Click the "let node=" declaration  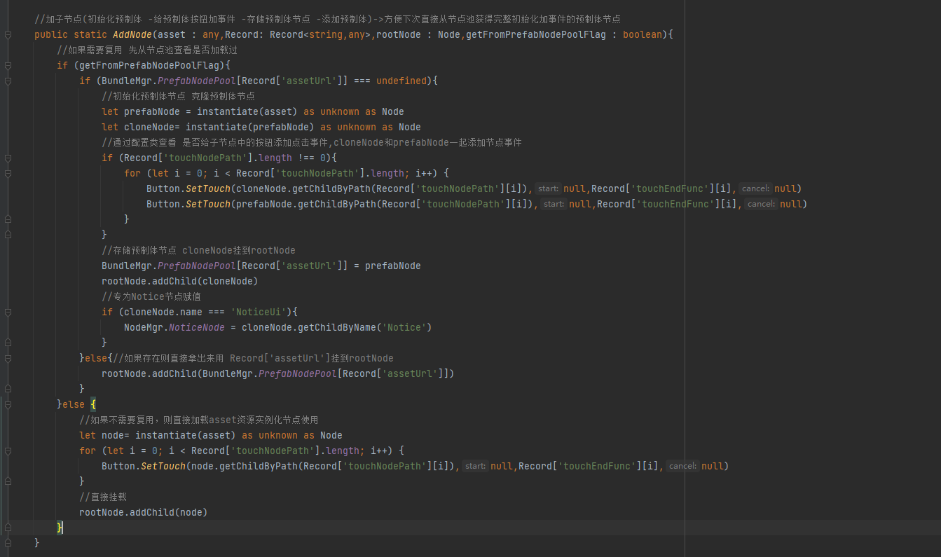[x=104, y=435]
